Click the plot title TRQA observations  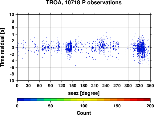click(x=84, y=2)
